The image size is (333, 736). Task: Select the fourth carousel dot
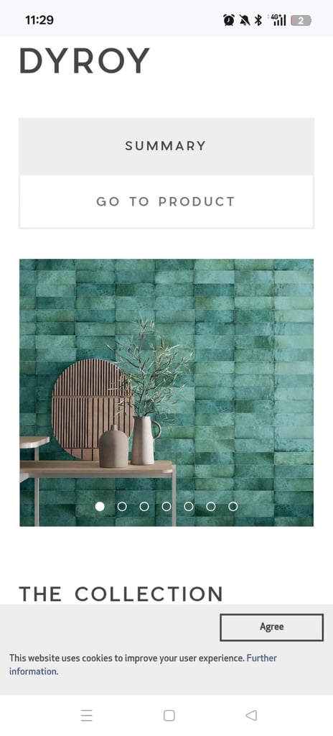tap(166, 507)
